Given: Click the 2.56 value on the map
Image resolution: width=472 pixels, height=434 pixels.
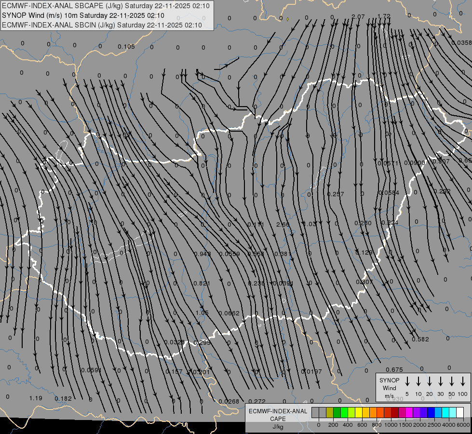Looking at the screenshot, I should (x=283, y=224).
